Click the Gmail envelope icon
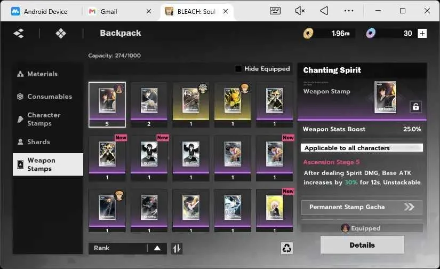 [x=92, y=12]
